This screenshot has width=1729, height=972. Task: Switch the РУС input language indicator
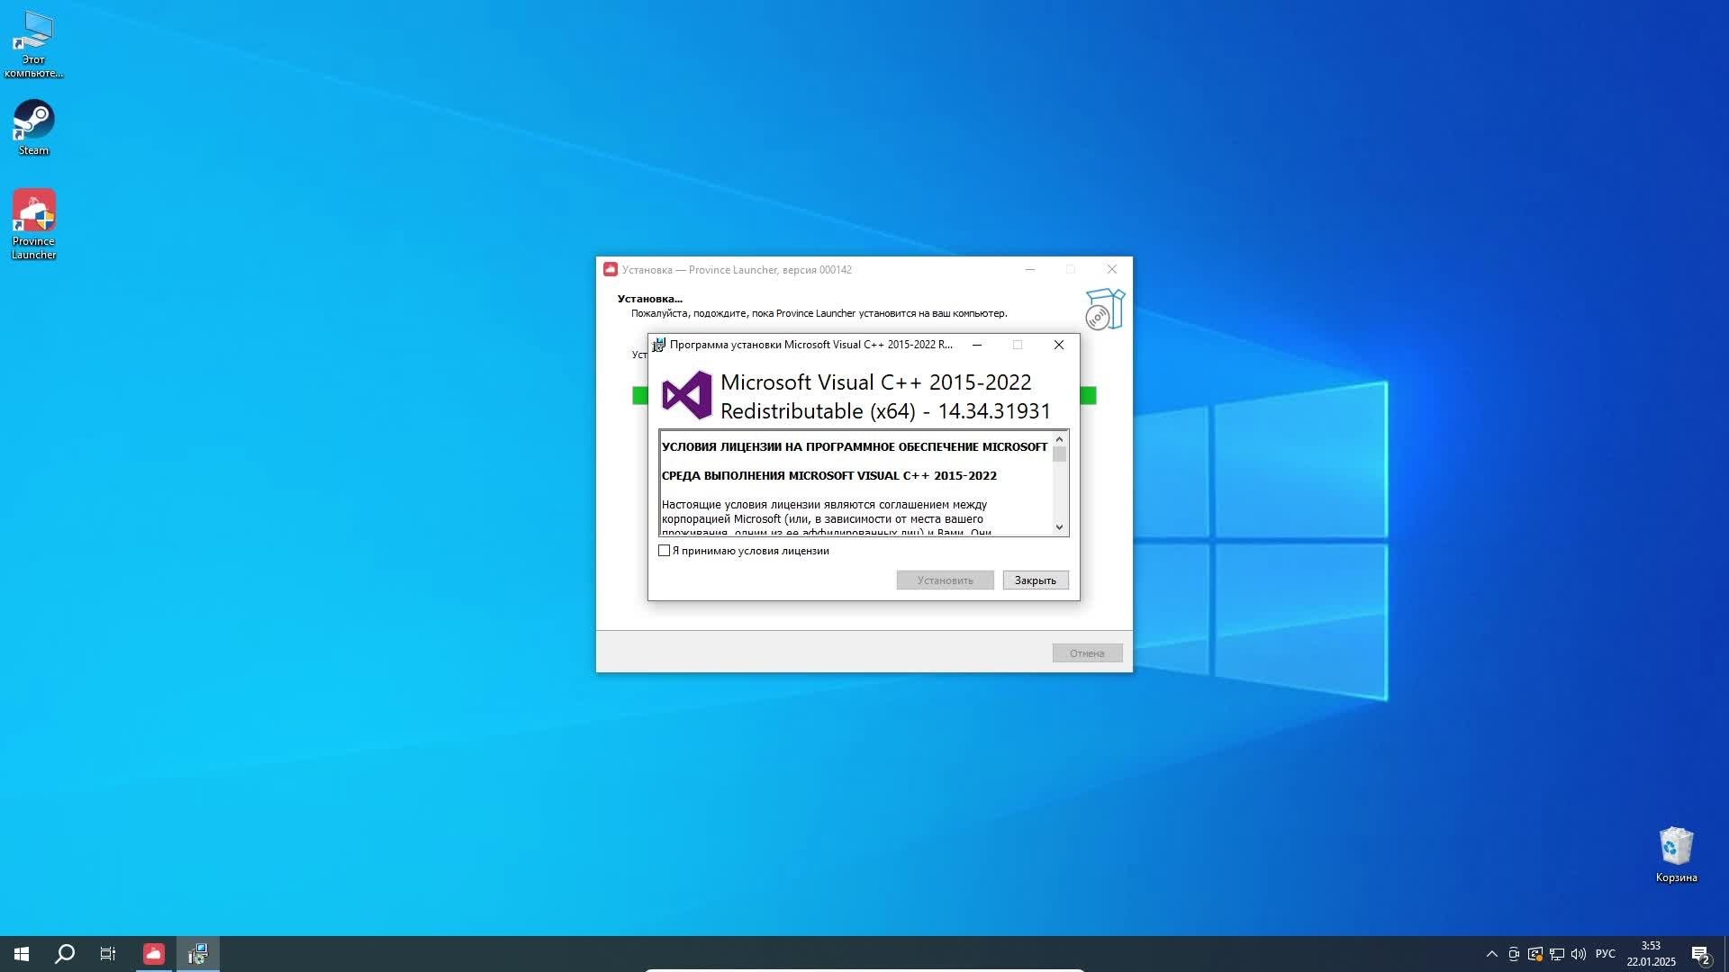pyautogui.click(x=1605, y=954)
